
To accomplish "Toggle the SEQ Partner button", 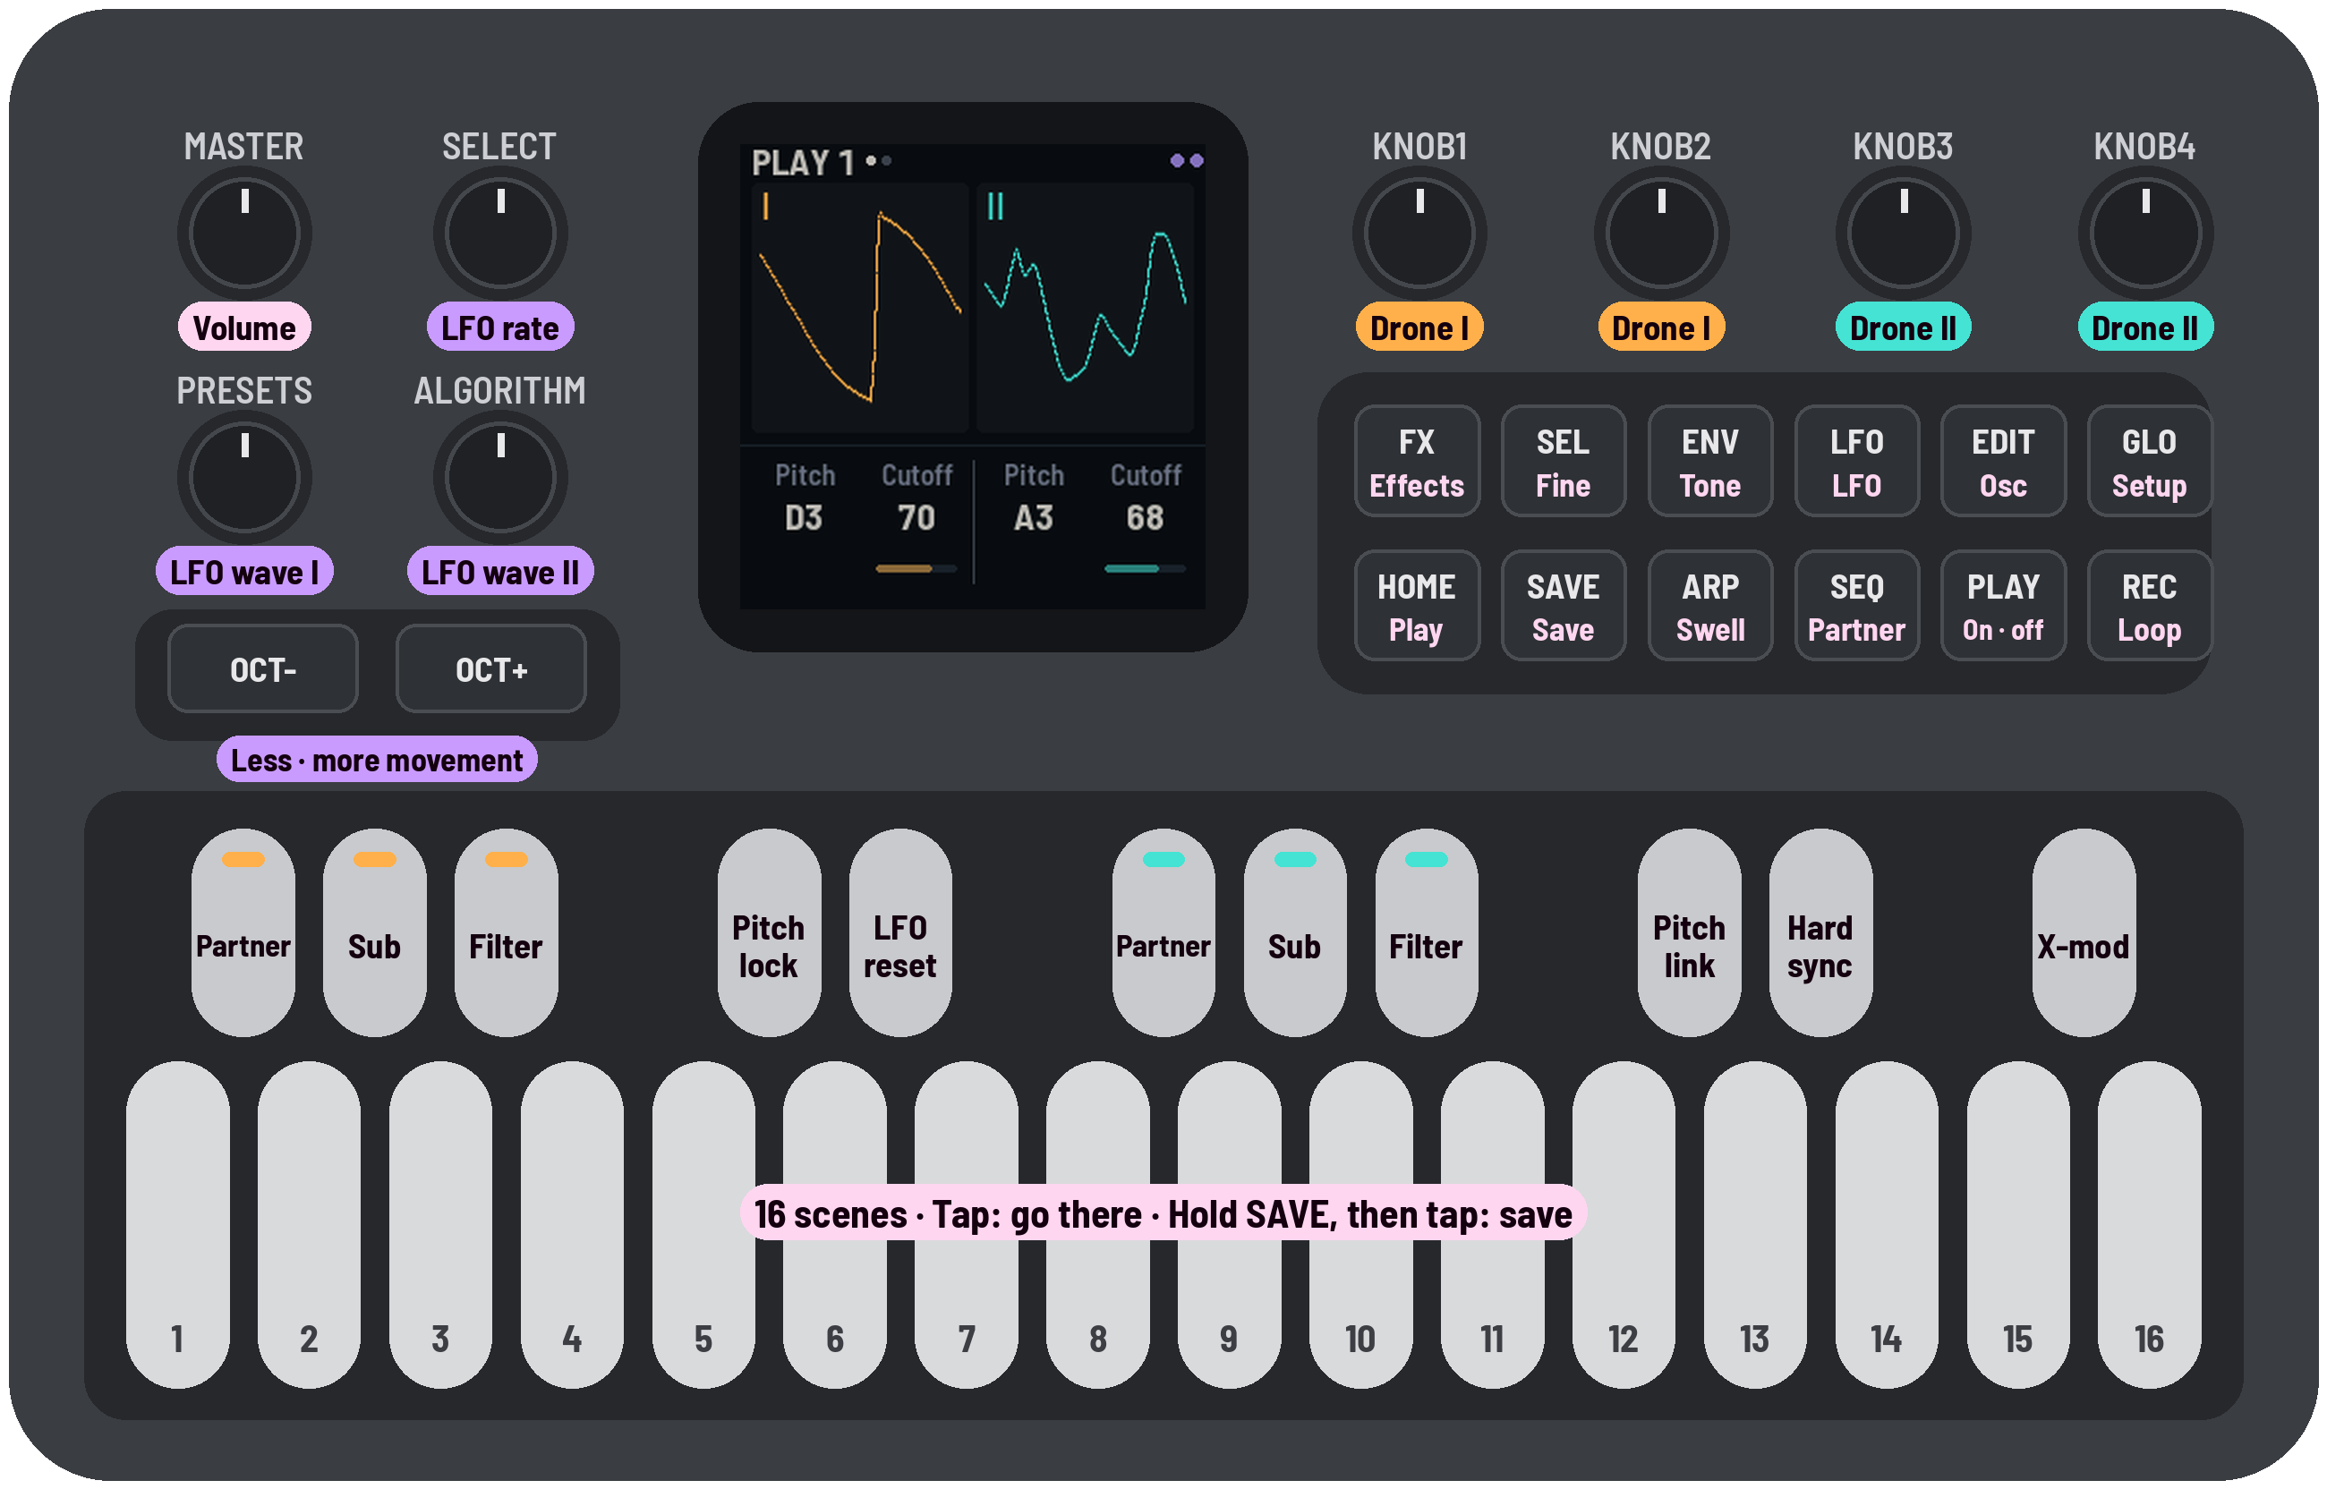I will click(x=1856, y=605).
